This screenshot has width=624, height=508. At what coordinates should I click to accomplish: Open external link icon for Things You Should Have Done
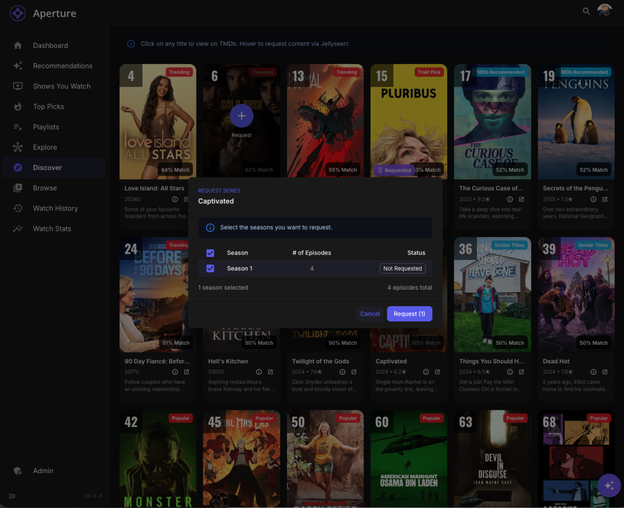(x=521, y=372)
